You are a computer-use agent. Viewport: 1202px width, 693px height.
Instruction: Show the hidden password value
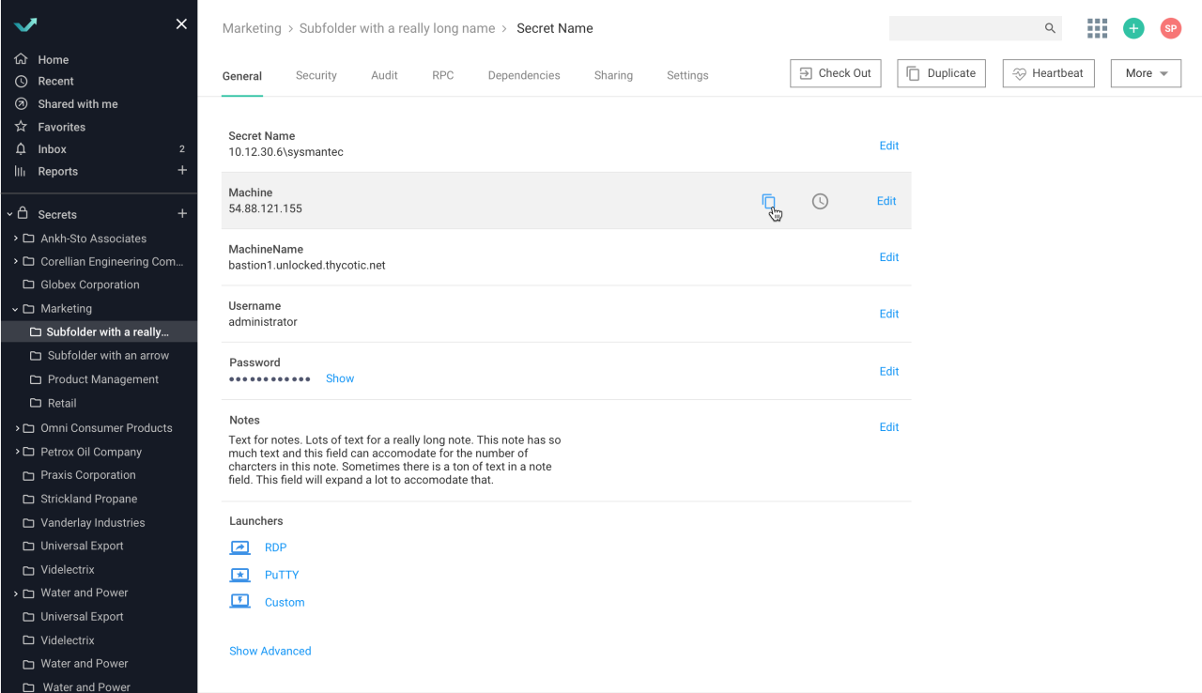tap(339, 377)
